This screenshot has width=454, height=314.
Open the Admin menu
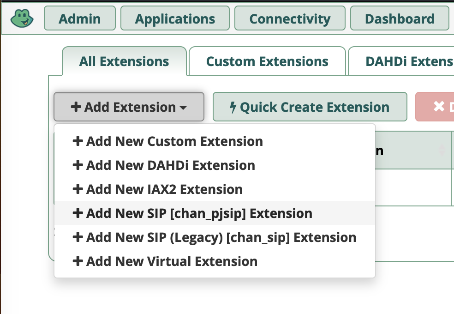coord(79,18)
